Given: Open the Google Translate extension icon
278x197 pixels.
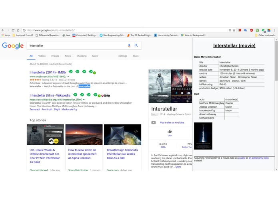Looking at the screenshot, I should coord(246,30).
